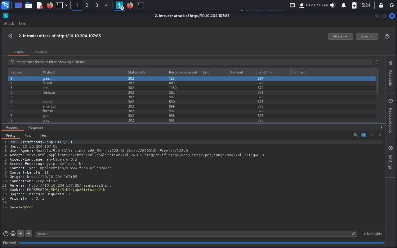This screenshot has height=248, width=397.
Task: Open Payloads side panel
Action: point(390,73)
